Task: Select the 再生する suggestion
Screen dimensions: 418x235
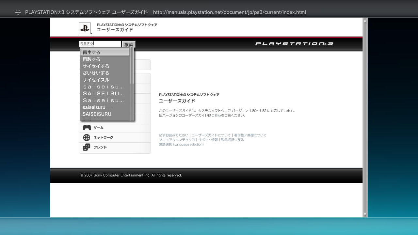Action: (x=105, y=52)
